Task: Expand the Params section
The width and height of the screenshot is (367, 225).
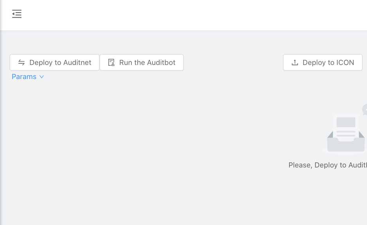Action: coord(28,77)
